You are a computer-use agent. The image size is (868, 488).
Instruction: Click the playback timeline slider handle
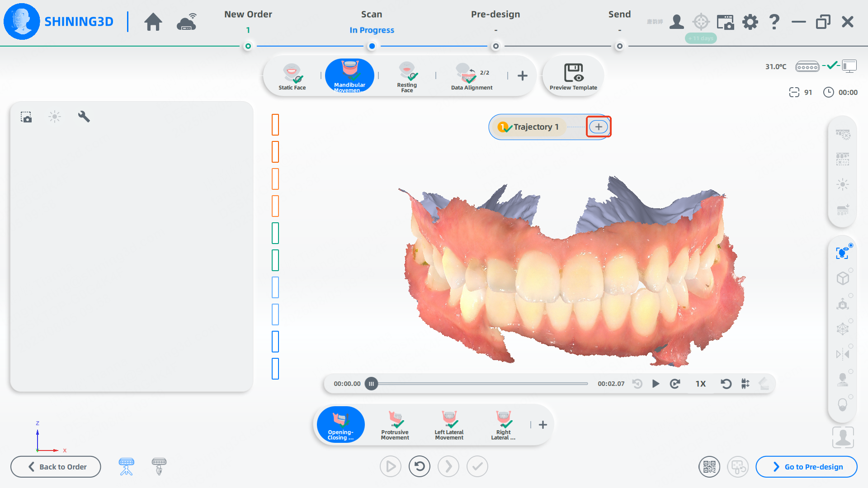pyautogui.click(x=371, y=384)
